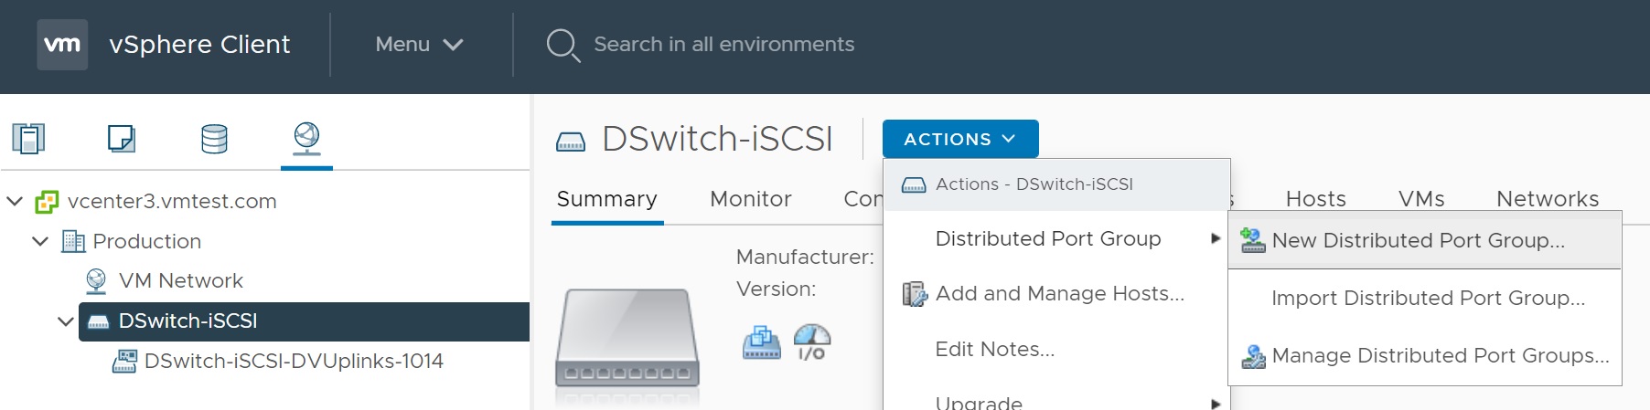Click the VMware vm logo
1650x410 pixels.
click(x=62, y=45)
